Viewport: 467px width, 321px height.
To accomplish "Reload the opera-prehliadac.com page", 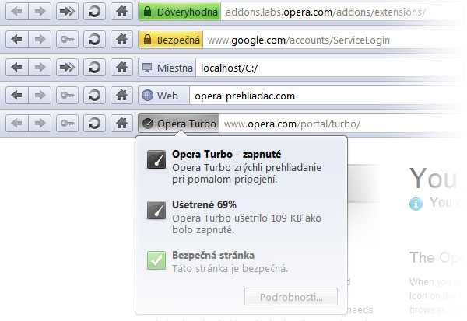I will [x=94, y=95].
